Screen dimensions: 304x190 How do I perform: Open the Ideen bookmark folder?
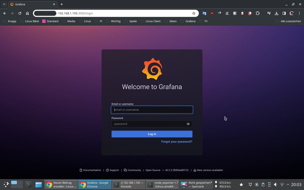[171, 21]
